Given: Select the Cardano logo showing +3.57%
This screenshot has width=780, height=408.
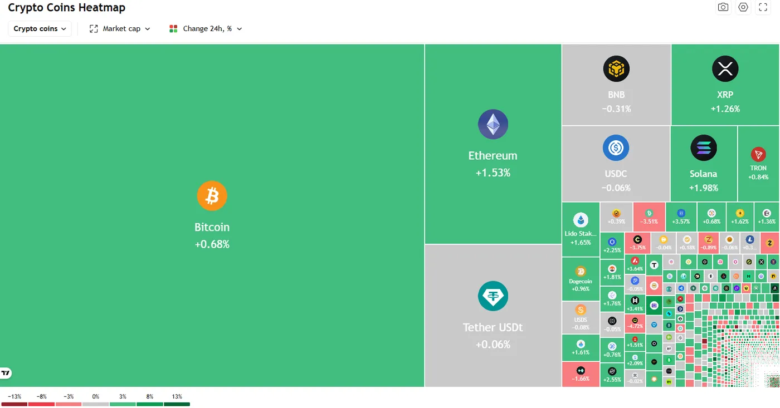Looking at the screenshot, I should point(681,213).
